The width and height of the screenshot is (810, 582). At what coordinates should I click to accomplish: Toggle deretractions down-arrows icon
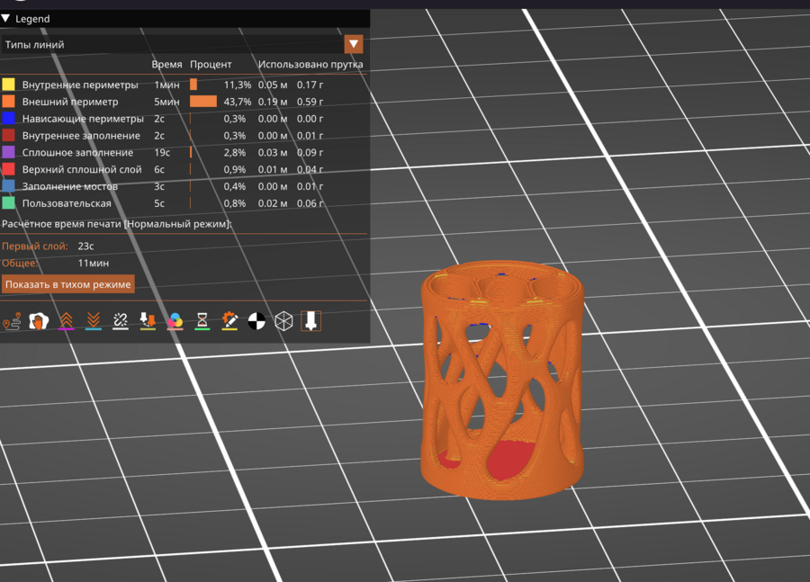[94, 321]
